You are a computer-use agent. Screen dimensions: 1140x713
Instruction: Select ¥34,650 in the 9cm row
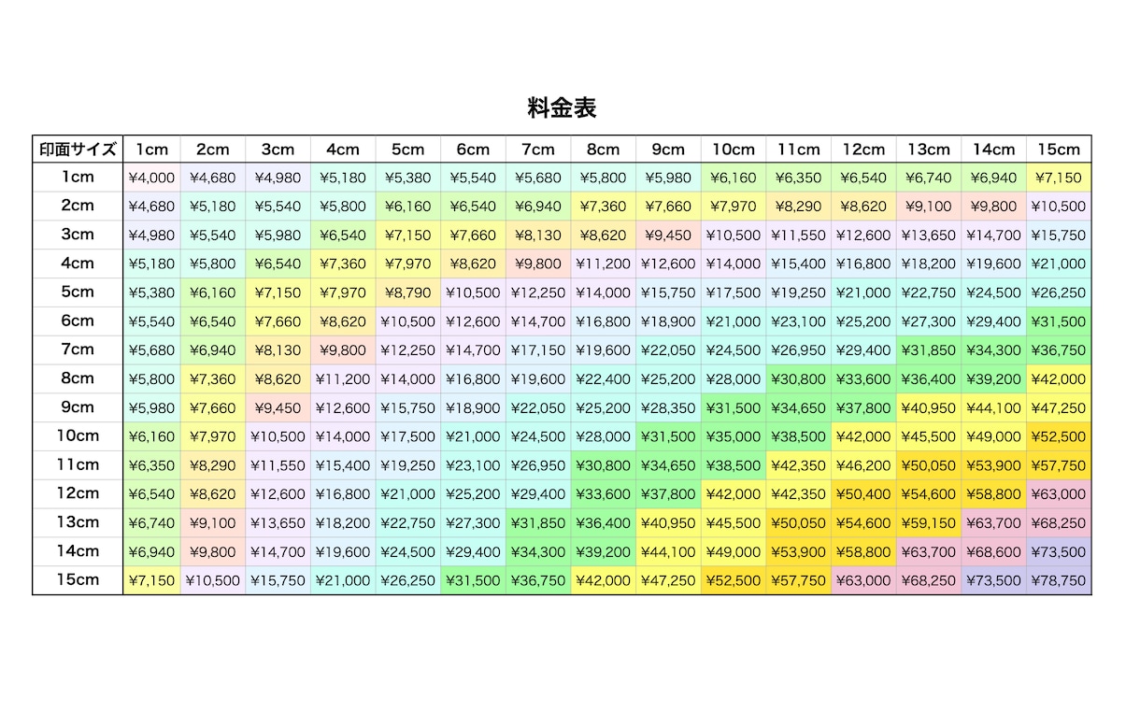(x=798, y=407)
